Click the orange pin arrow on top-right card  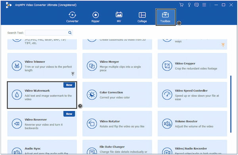(x=223, y=45)
